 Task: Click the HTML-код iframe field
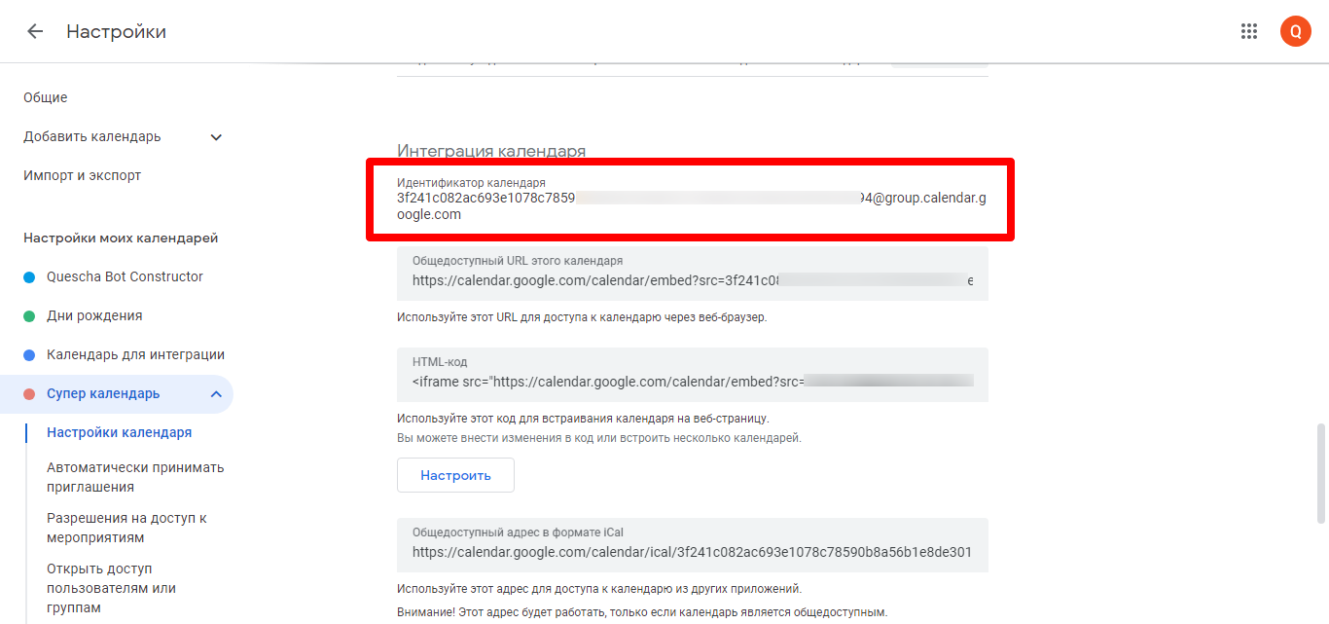tap(692, 382)
